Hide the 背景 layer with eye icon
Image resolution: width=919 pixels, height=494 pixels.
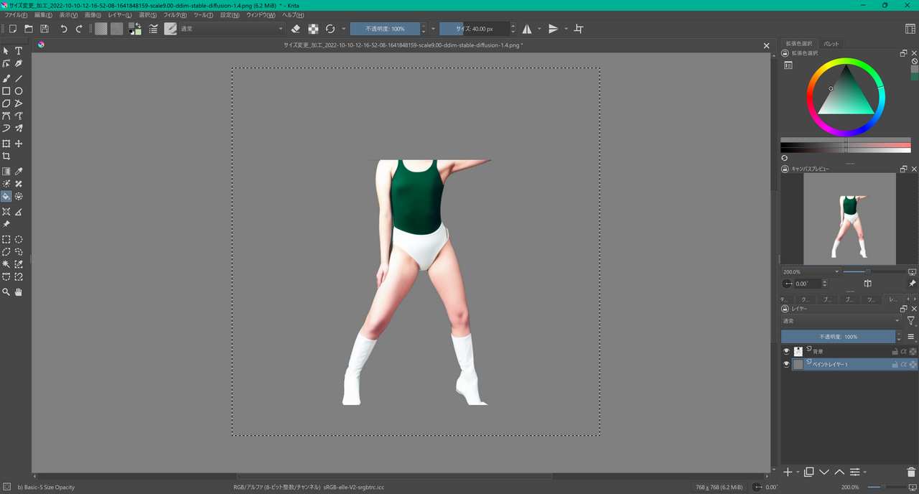(x=786, y=351)
